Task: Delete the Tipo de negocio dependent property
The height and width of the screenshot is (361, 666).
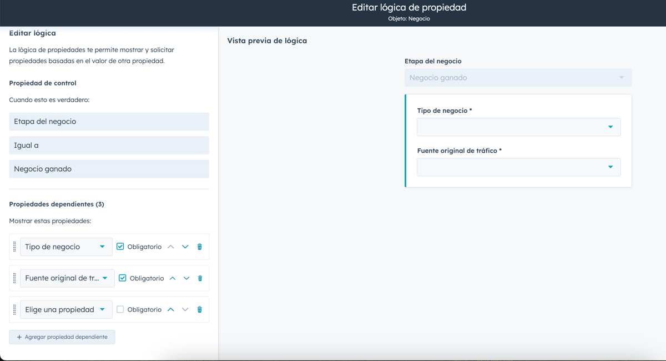Action: [200, 247]
